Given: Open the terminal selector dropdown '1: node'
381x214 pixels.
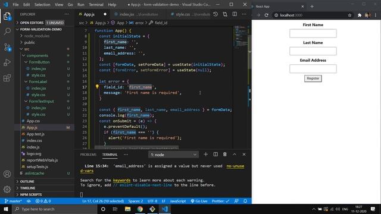Looking at the screenshot, I should 173,155.
